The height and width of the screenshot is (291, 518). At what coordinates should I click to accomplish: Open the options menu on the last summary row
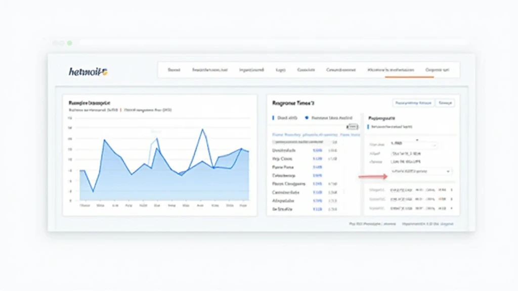(x=451, y=208)
